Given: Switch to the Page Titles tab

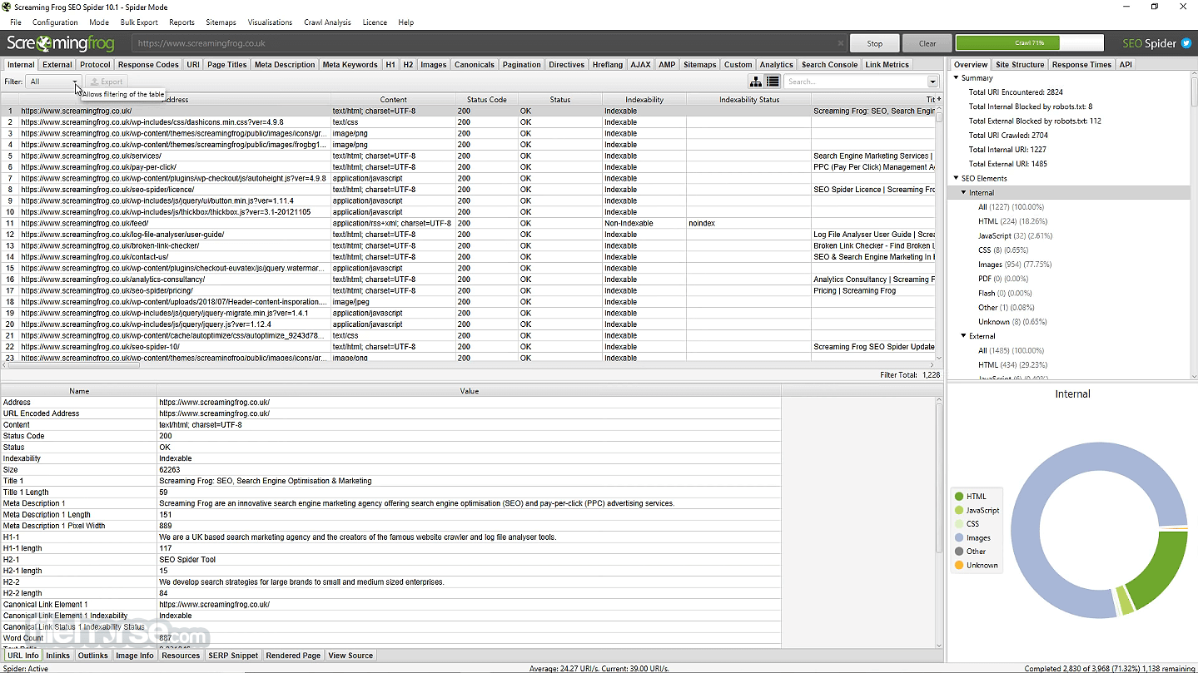Looking at the screenshot, I should click(x=227, y=64).
